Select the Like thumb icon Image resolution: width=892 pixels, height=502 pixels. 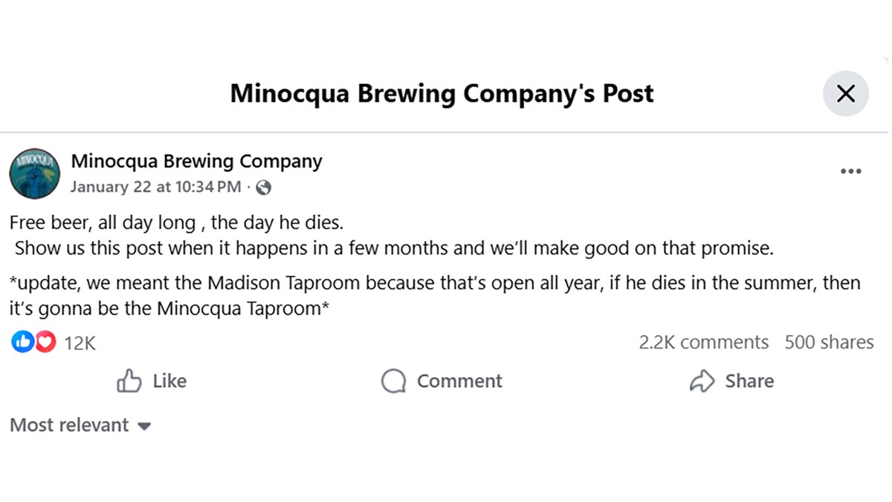[x=130, y=381]
